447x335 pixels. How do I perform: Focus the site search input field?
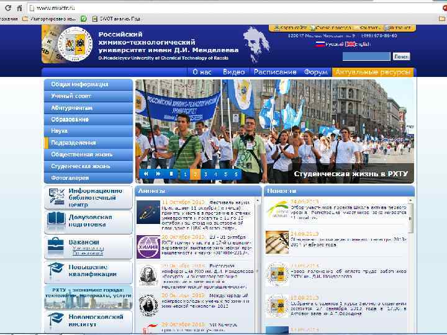point(366,56)
